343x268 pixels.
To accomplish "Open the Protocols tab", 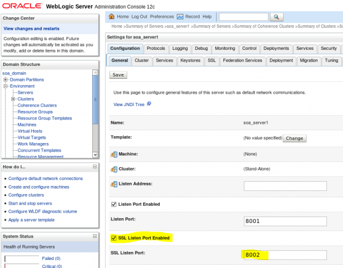I will tap(156, 48).
